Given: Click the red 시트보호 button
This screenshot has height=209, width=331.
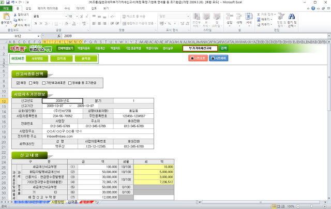Looking at the screenshot, I should (198, 58).
